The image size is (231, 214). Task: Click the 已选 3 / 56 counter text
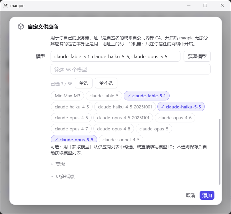pyautogui.click(x=61, y=84)
